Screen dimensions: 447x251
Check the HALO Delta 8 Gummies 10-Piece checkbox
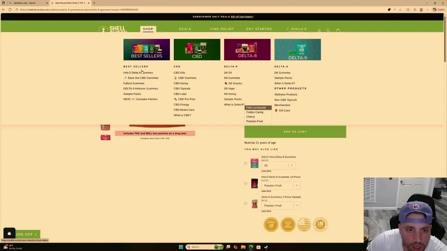[246, 183]
